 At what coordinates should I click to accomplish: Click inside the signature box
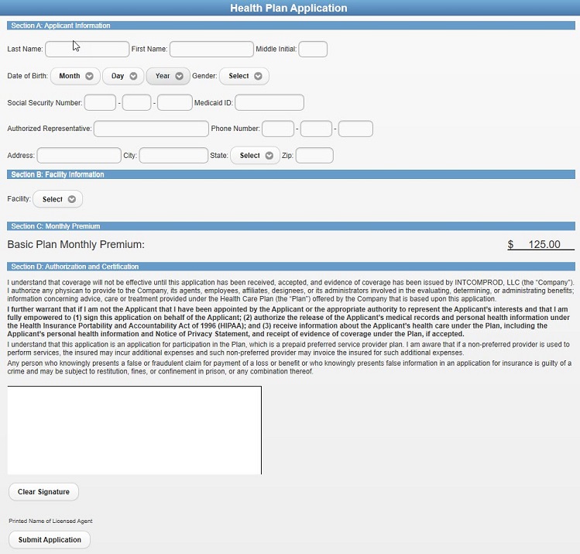click(134, 430)
